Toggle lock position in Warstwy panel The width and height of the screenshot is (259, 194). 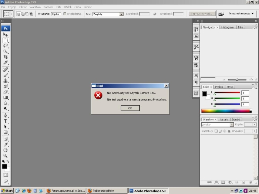(225, 131)
